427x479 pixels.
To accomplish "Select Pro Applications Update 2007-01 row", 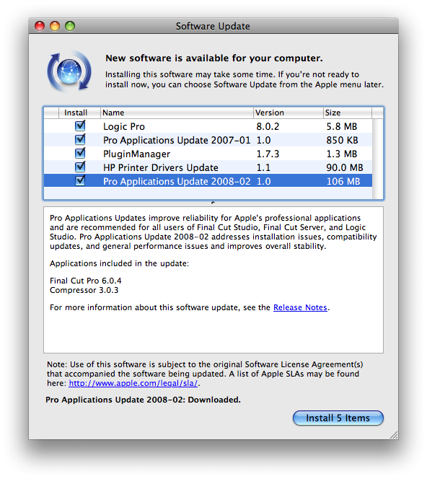I will (208, 140).
